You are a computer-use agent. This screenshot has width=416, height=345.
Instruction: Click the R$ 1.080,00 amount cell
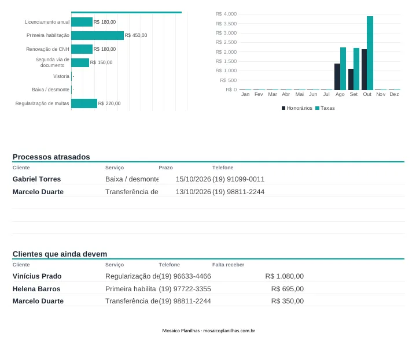coord(285,276)
